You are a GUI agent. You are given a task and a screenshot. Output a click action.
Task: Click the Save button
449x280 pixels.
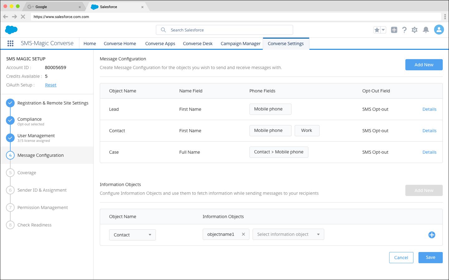[431, 258]
